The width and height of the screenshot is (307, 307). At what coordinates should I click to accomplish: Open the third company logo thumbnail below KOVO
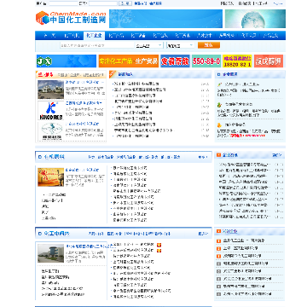[x=51, y=130]
